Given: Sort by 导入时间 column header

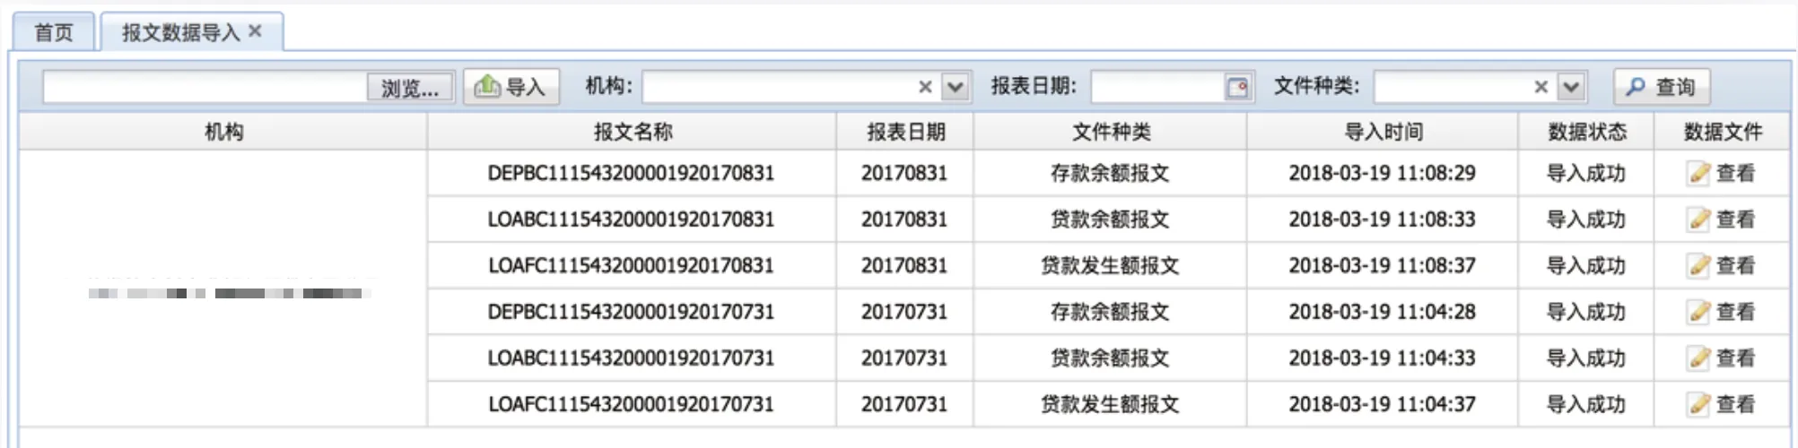Looking at the screenshot, I should pyautogui.click(x=1382, y=132).
